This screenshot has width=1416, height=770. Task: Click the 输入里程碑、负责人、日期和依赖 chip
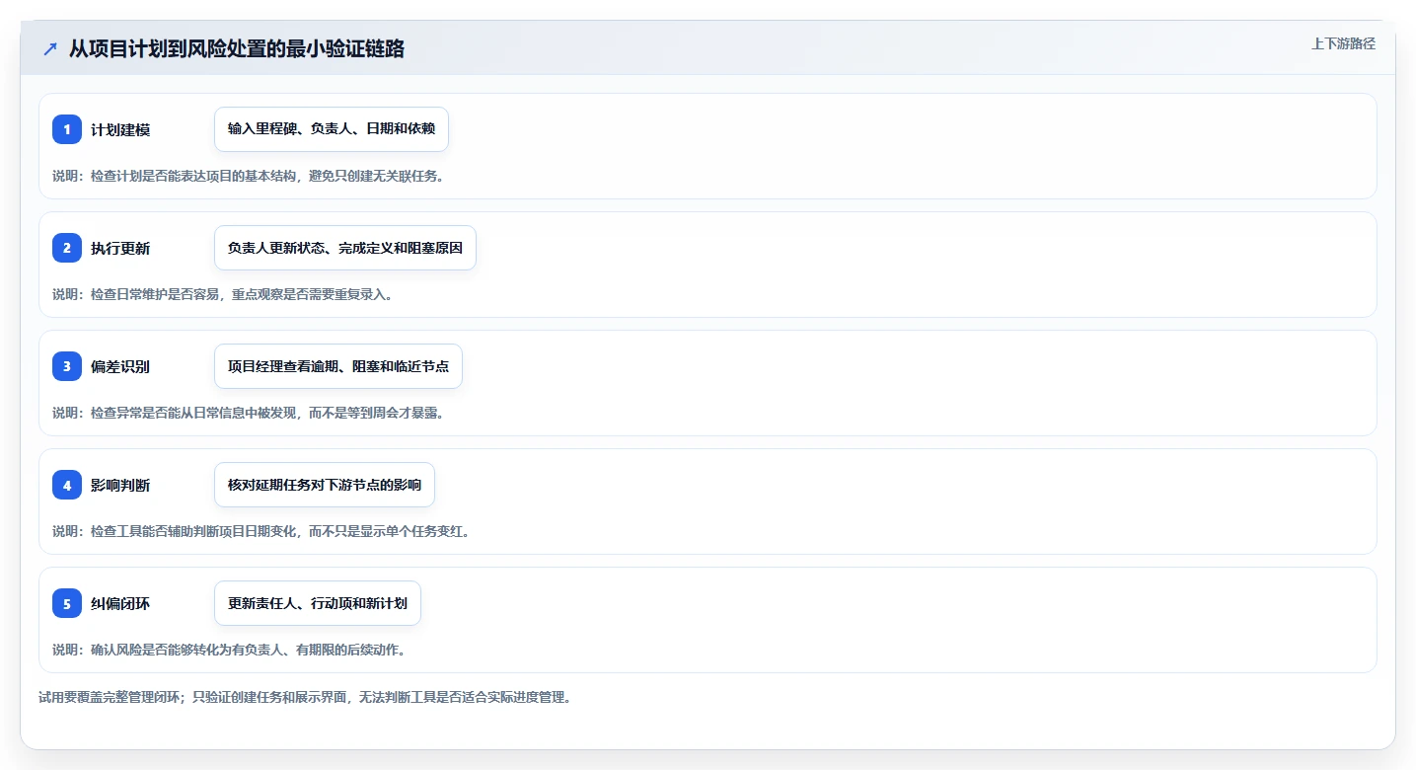(332, 129)
